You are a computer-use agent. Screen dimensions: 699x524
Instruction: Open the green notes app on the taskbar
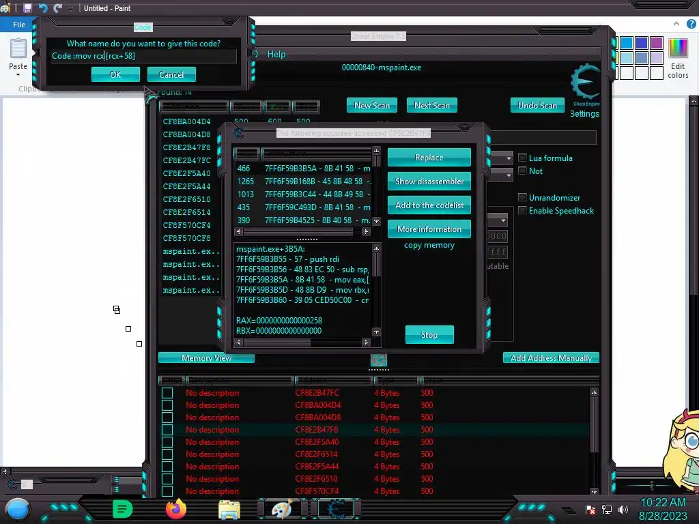122,509
